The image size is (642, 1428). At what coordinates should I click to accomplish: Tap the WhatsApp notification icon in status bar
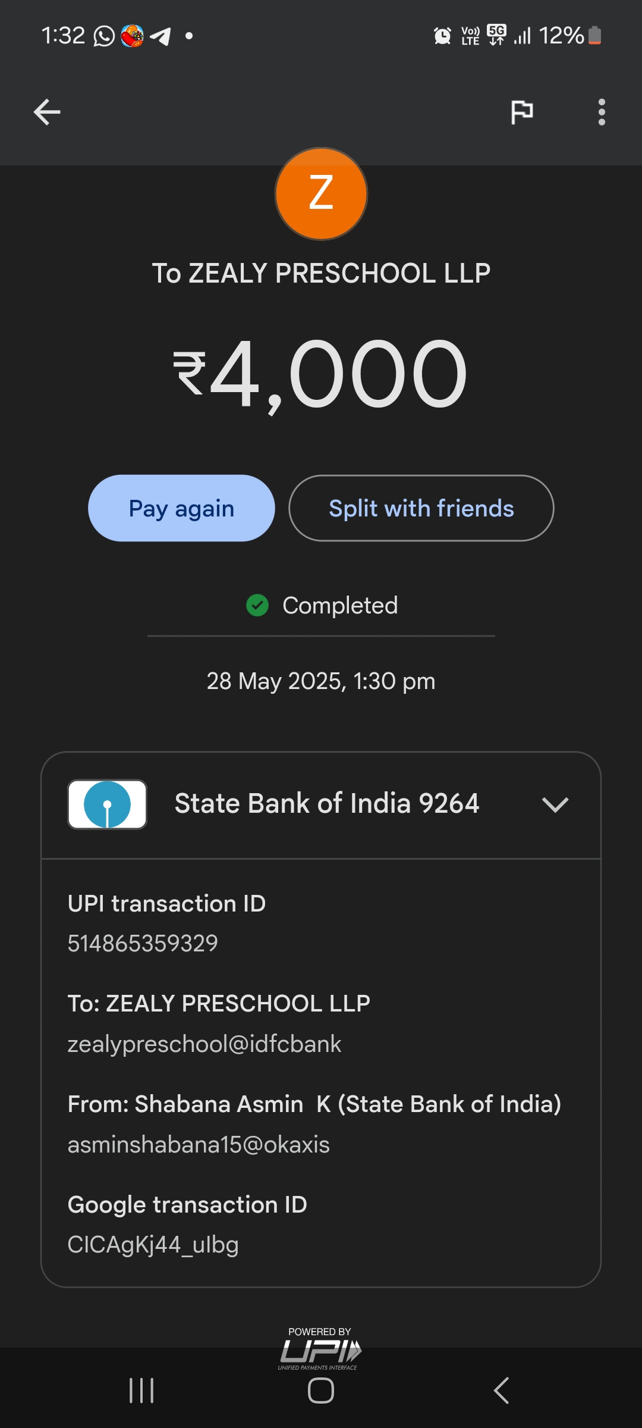(104, 36)
